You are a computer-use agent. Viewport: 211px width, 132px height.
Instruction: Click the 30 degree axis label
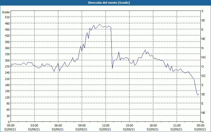click(x=8, y=116)
